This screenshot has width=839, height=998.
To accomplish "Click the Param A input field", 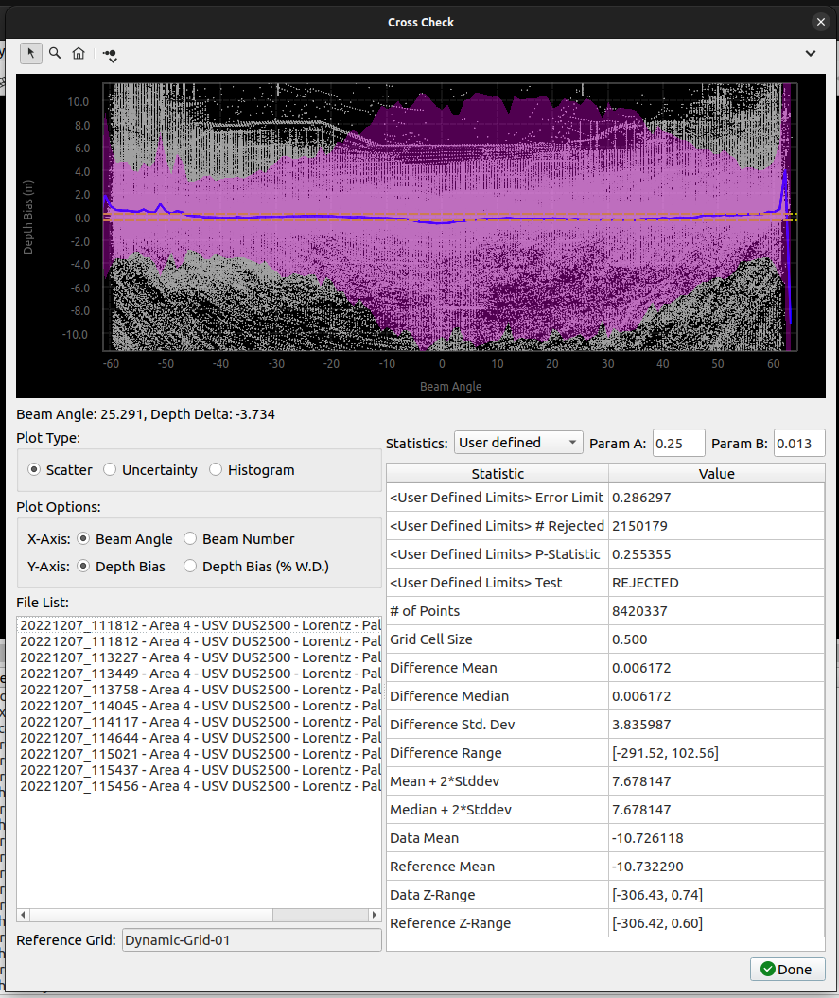I will (x=678, y=443).
